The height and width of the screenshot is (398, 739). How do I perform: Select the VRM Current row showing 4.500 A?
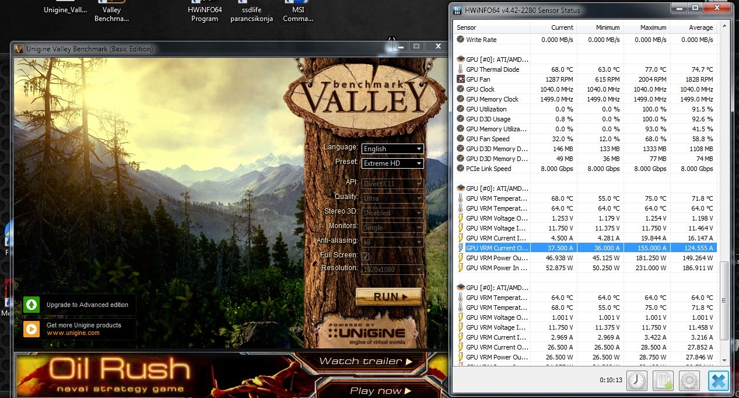[585, 238]
